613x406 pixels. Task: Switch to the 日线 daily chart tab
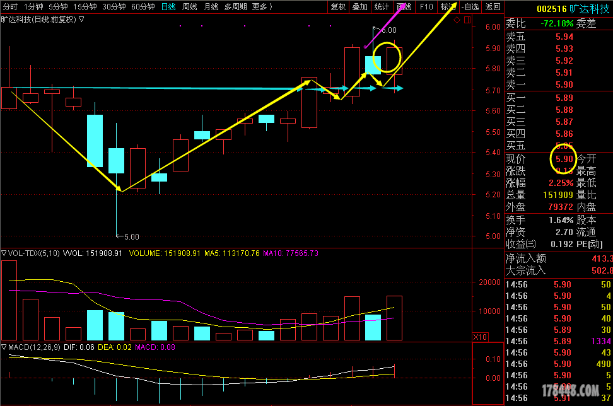coord(168,7)
